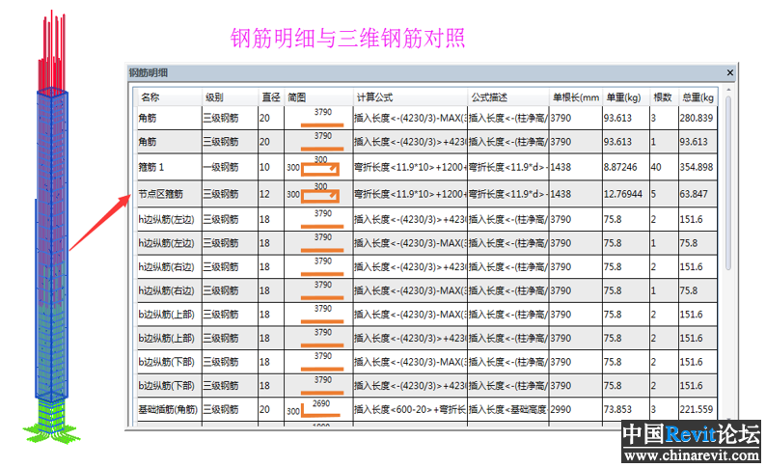Close the 钢筋明细 dialog
Image resolution: width=766 pixels, height=468 pixels.
[x=730, y=72]
